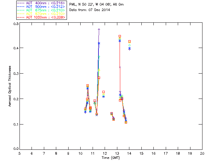This screenshot has width=208, height=166.
Task: Select the yellow triangle marker near 0.31
Action: [99, 70]
